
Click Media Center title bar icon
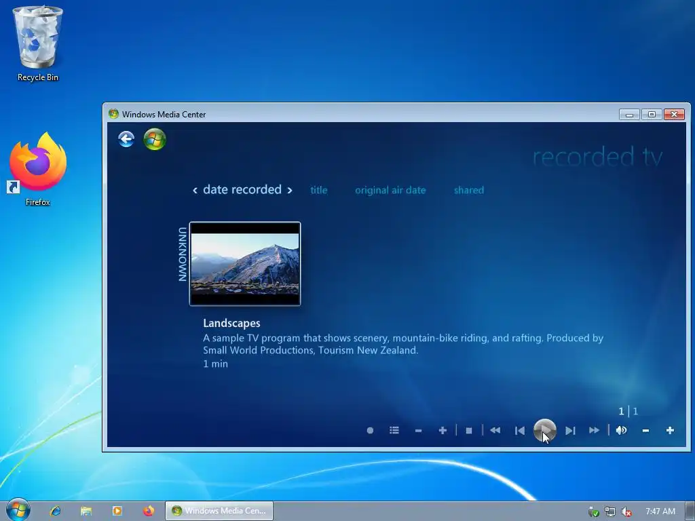[x=113, y=114]
